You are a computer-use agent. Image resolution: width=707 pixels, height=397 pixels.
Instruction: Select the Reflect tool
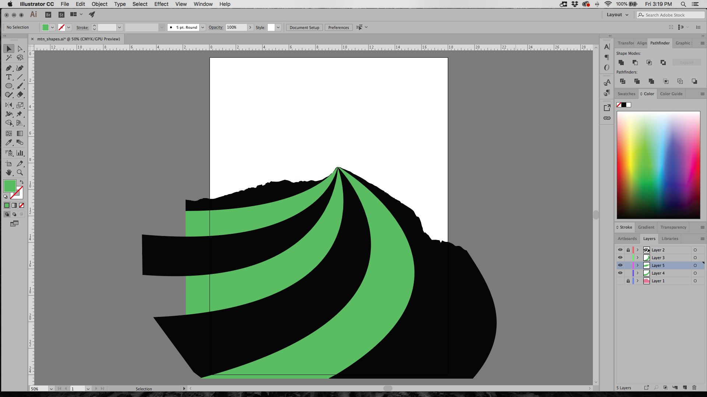click(x=9, y=105)
